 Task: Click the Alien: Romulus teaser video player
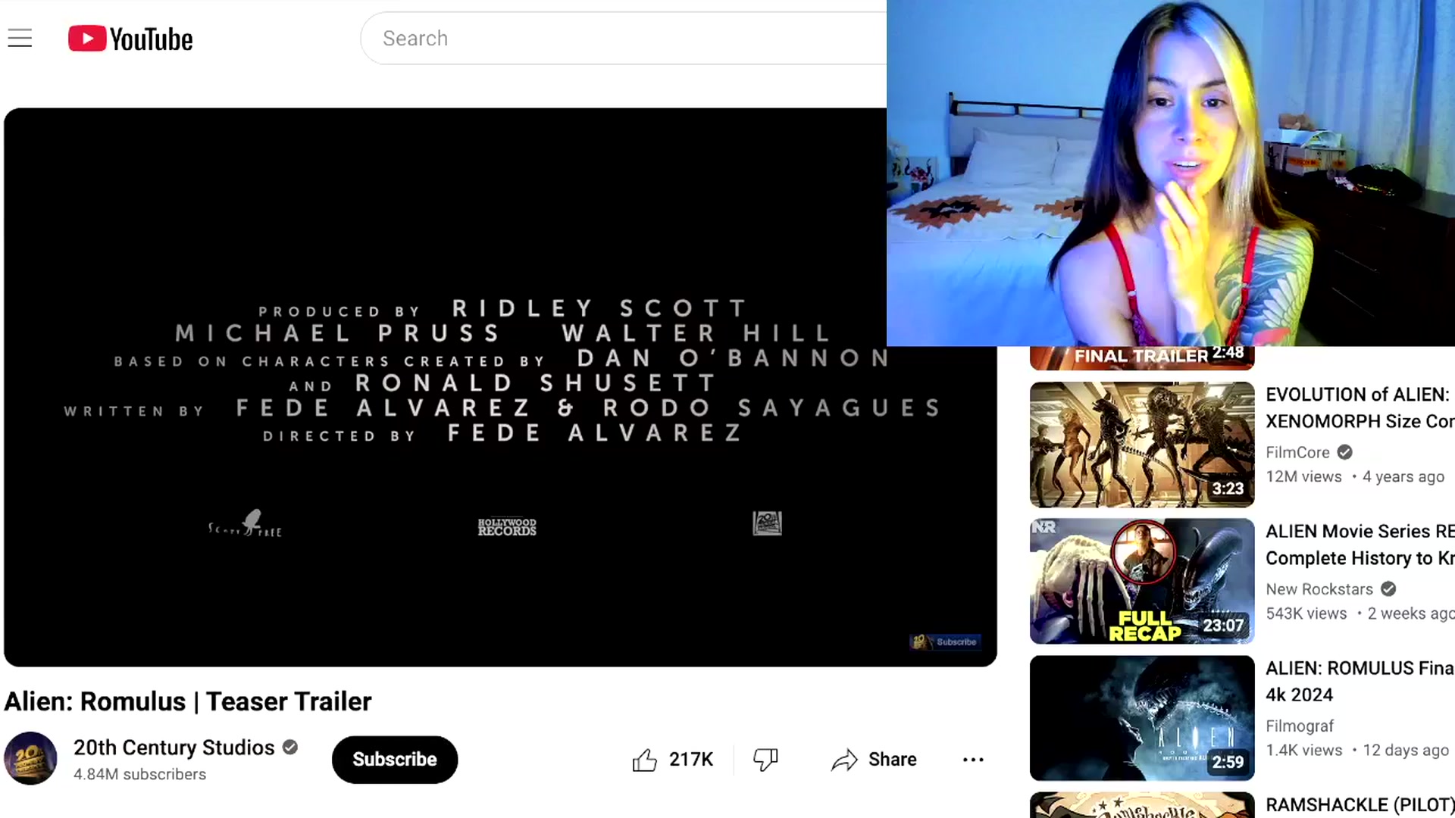pyautogui.click(x=500, y=387)
